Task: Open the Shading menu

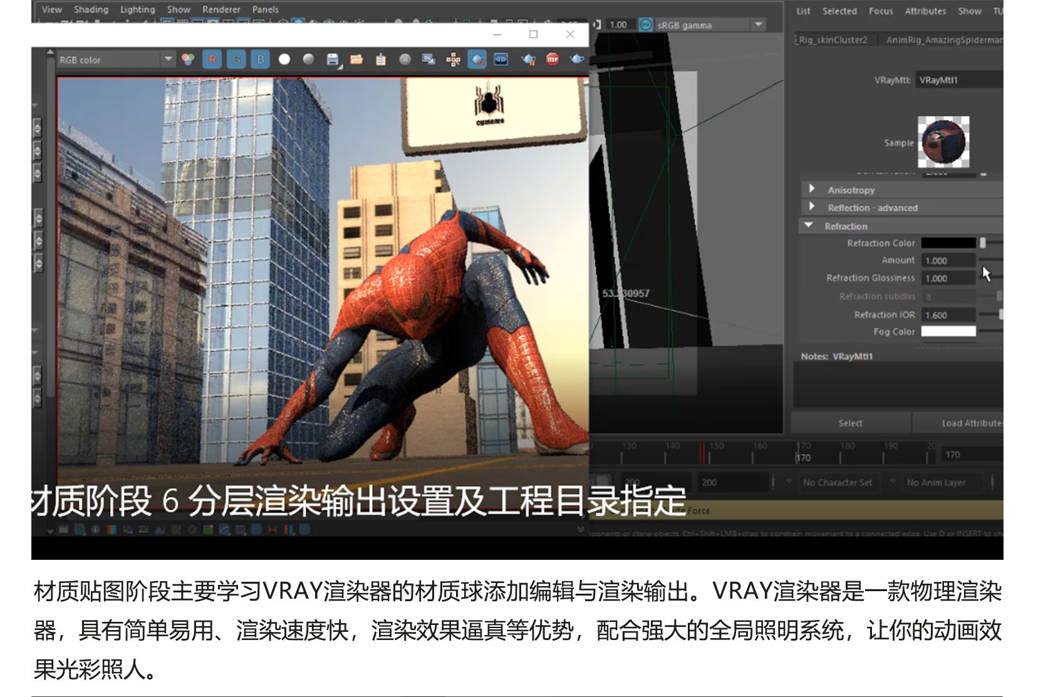Action: coord(91,9)
